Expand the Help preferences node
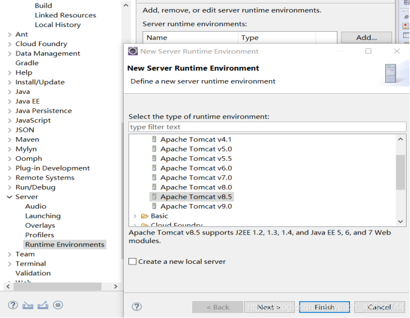The height and width of the screenshot is (318, 410). tap(10, 73)
